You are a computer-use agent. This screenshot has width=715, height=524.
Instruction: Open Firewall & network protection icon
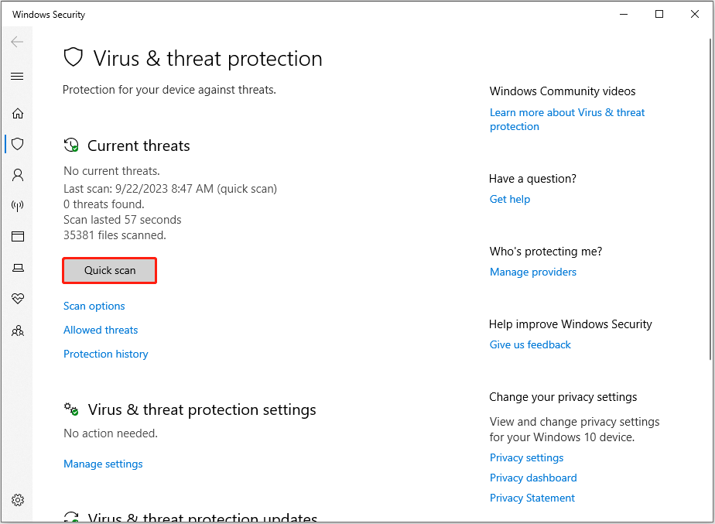coord(18,205)
